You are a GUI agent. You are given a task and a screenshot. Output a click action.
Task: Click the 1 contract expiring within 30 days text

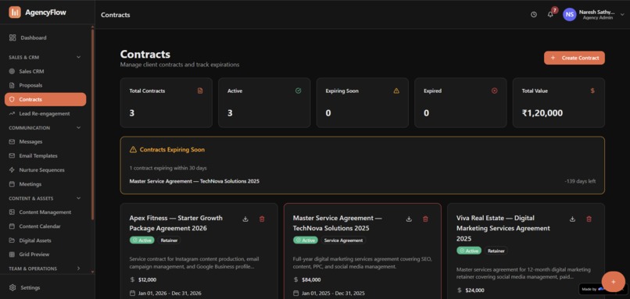(x=168, y=168)
